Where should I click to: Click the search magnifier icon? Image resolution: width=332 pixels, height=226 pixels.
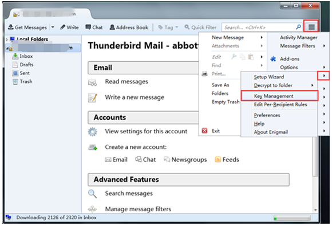click(298, 27)
